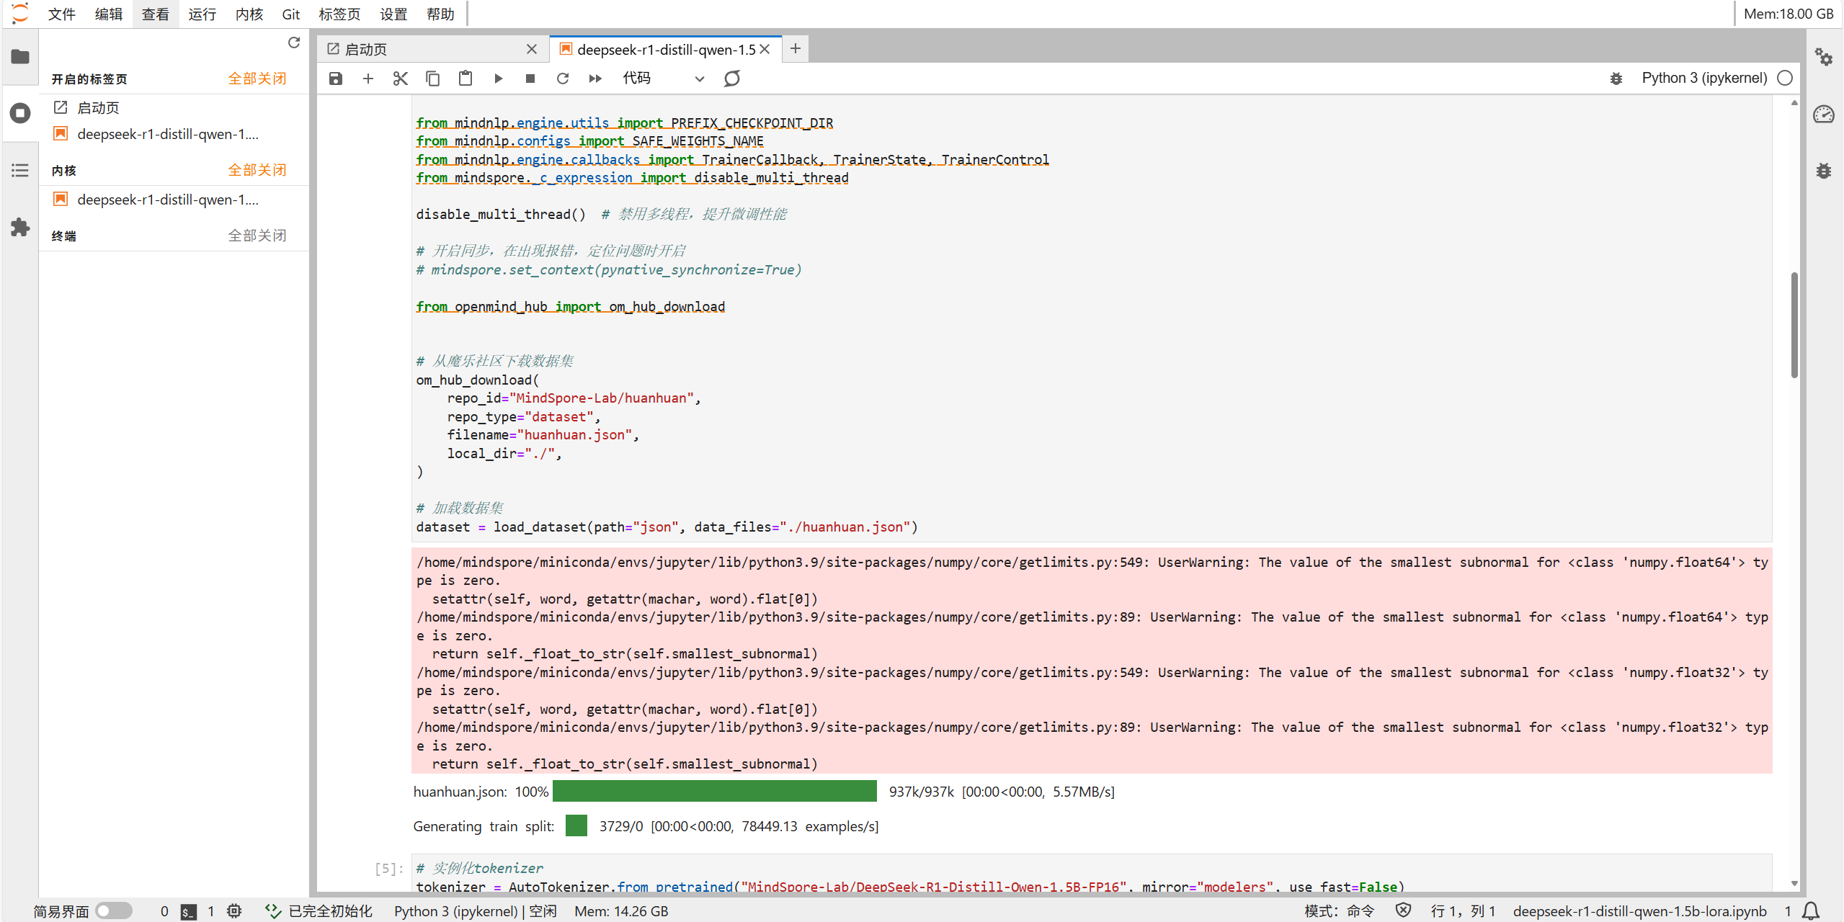Stop the kernel with the interrupt icon

pyautogui.click(x=530, y=79)
